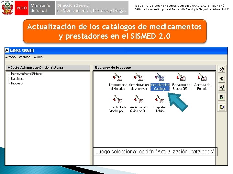233x174 pixels.
Task: Click the question mark help icon
Action: pyautogui.click(x=222, y=79)
